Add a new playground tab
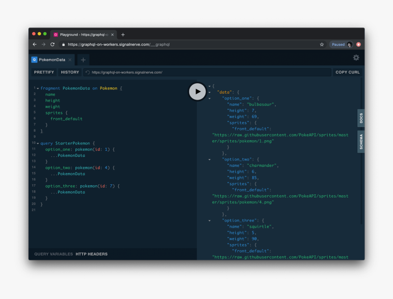Viewport: 393px width, 299px height. [83, 60]
